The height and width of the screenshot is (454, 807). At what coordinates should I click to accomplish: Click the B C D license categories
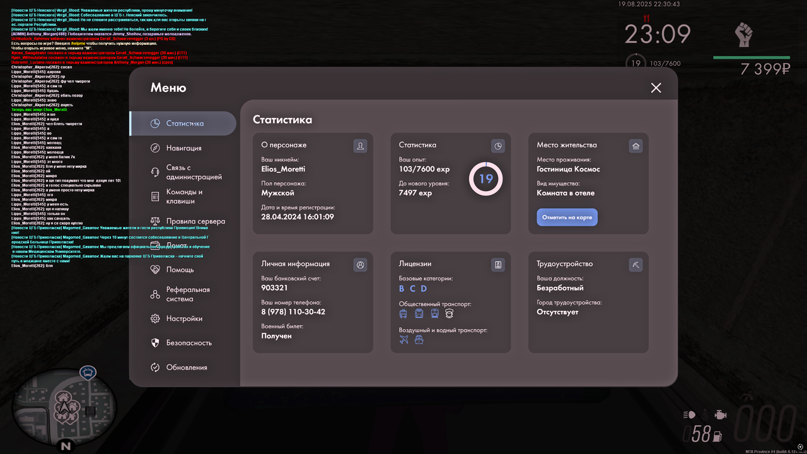click(413, 288)
